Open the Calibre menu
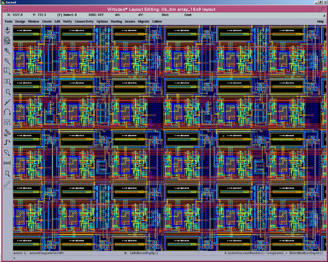The image size is (328, 262). (x=157, y=21)
